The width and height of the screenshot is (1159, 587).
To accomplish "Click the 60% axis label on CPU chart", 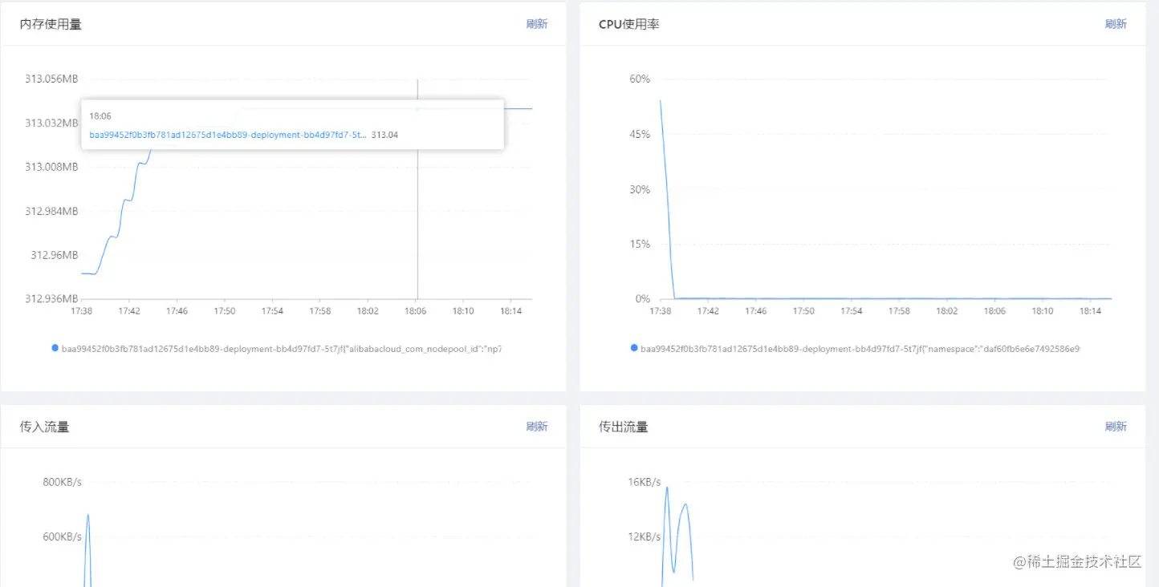I will coord(640,79).
